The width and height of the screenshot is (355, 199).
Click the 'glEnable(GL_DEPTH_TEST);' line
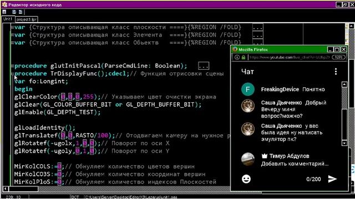pos(57,112)
